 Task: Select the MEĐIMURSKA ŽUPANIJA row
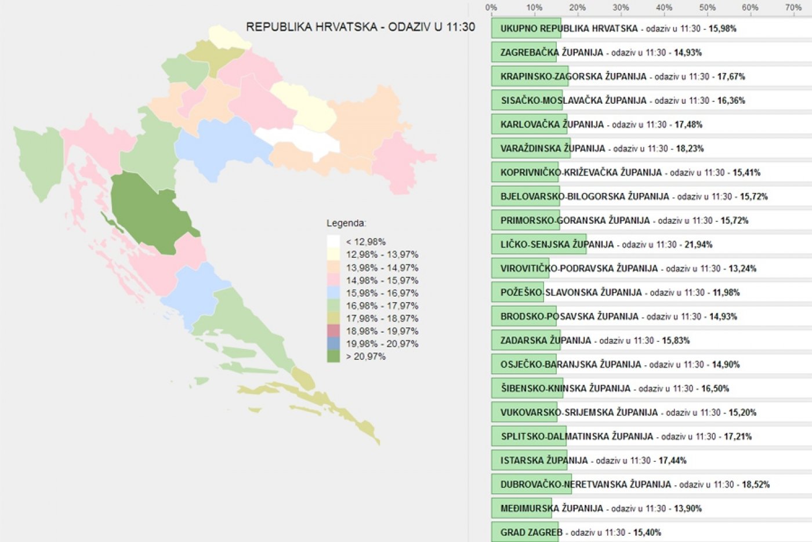point(521,508)
